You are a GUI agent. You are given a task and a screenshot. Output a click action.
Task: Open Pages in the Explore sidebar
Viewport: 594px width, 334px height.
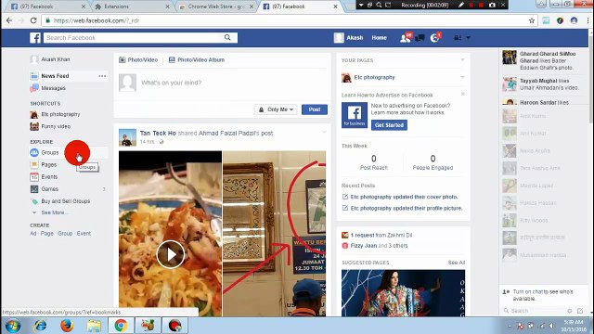[49, 165]
